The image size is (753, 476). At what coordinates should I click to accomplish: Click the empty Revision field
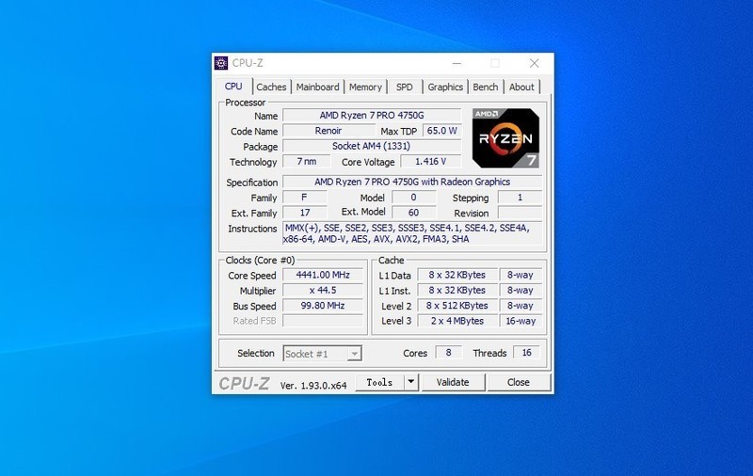coord(521,213)
